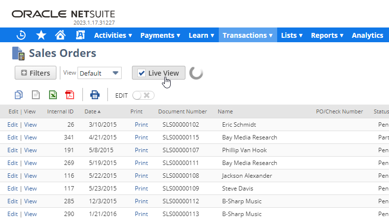
Task: Print sales order SLS00000108
Action: pos(141,176)
